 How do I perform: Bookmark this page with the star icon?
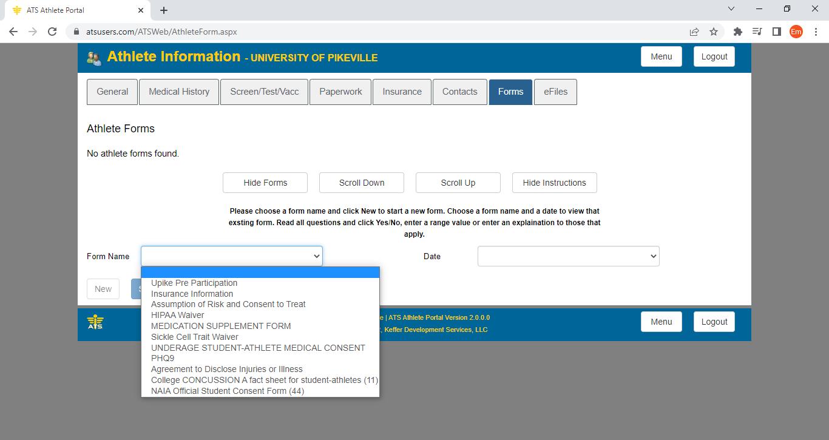coord(714,32)
